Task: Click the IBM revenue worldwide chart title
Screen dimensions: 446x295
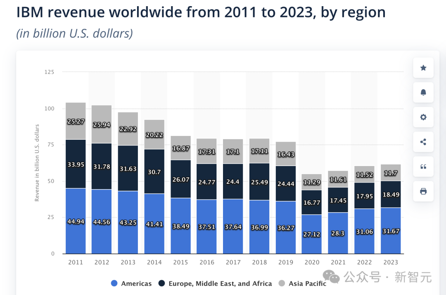Action: (201, 12)
